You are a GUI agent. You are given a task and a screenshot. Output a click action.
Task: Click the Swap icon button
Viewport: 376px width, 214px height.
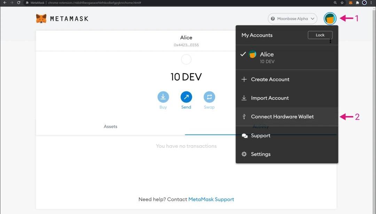click(x=209, y=97)
